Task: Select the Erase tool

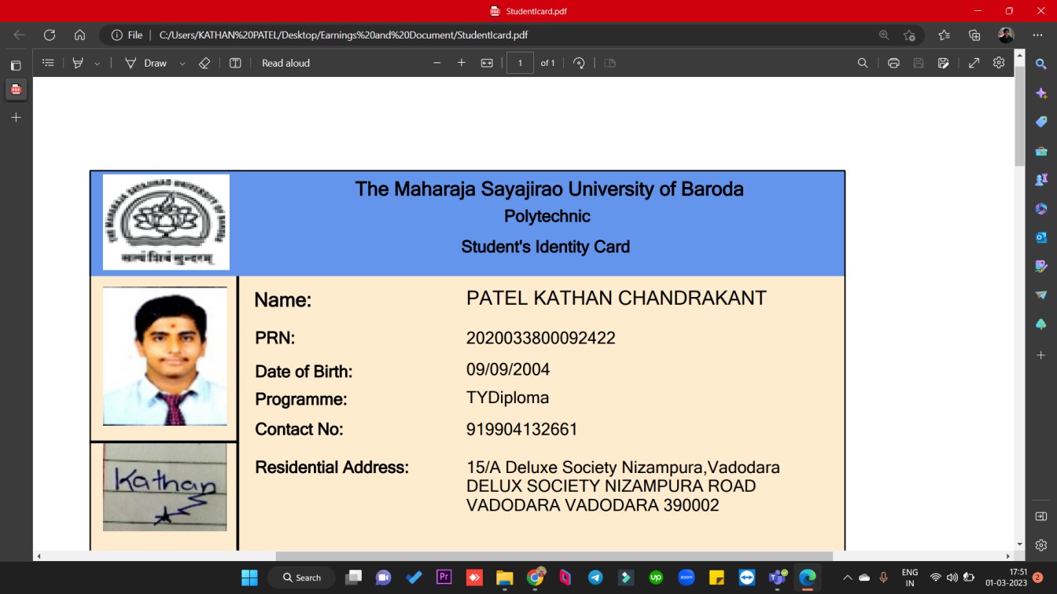Action: click(204, 63)
